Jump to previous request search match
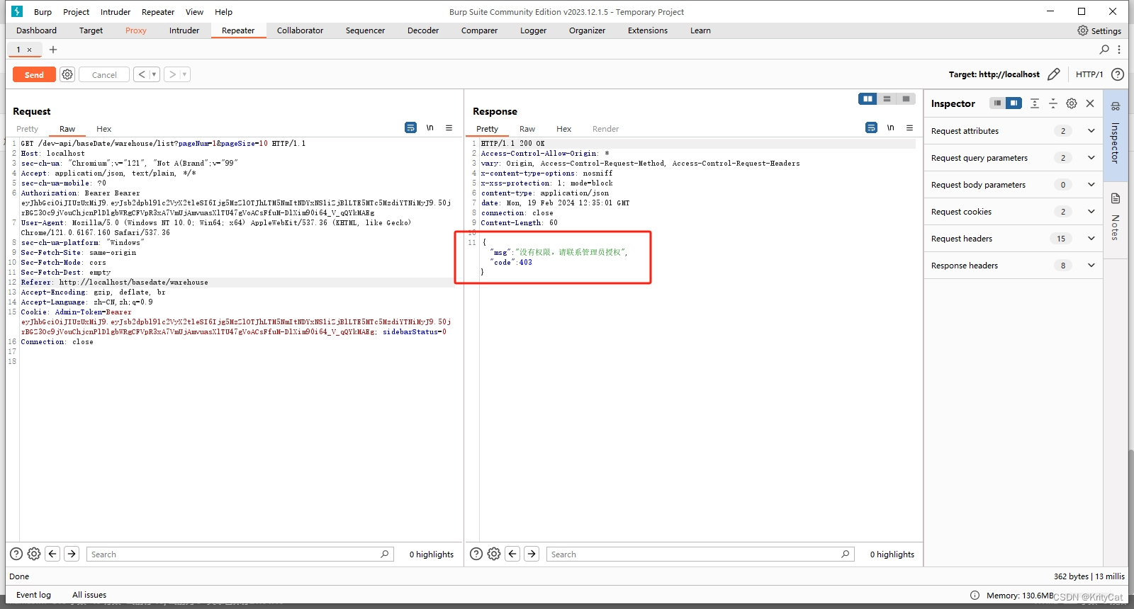The image size is (1134, 609). coord(52,554)
